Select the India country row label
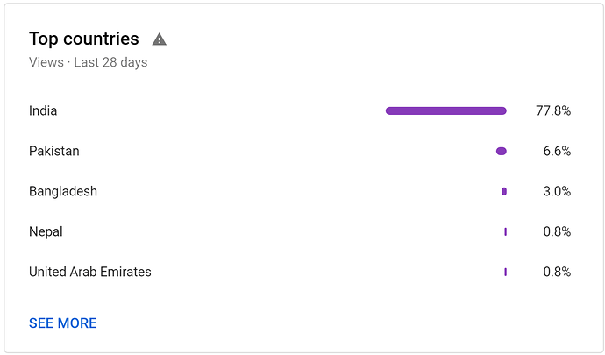The width and height of the screenshot is (605, 355). pos(43,110)
